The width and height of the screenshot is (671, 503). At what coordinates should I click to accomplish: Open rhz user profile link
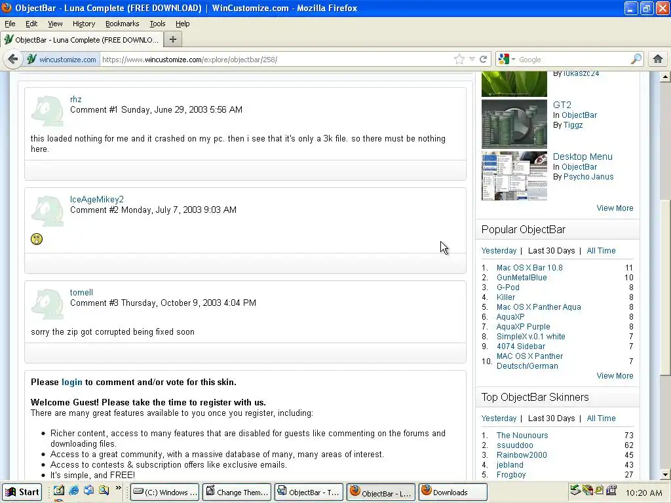click(x=76, y=100)
